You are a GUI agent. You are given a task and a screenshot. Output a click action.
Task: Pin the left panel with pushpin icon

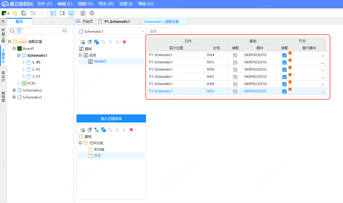click(x=3, y=21)
